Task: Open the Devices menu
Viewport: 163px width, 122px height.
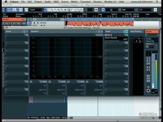Action: point(97,2)
